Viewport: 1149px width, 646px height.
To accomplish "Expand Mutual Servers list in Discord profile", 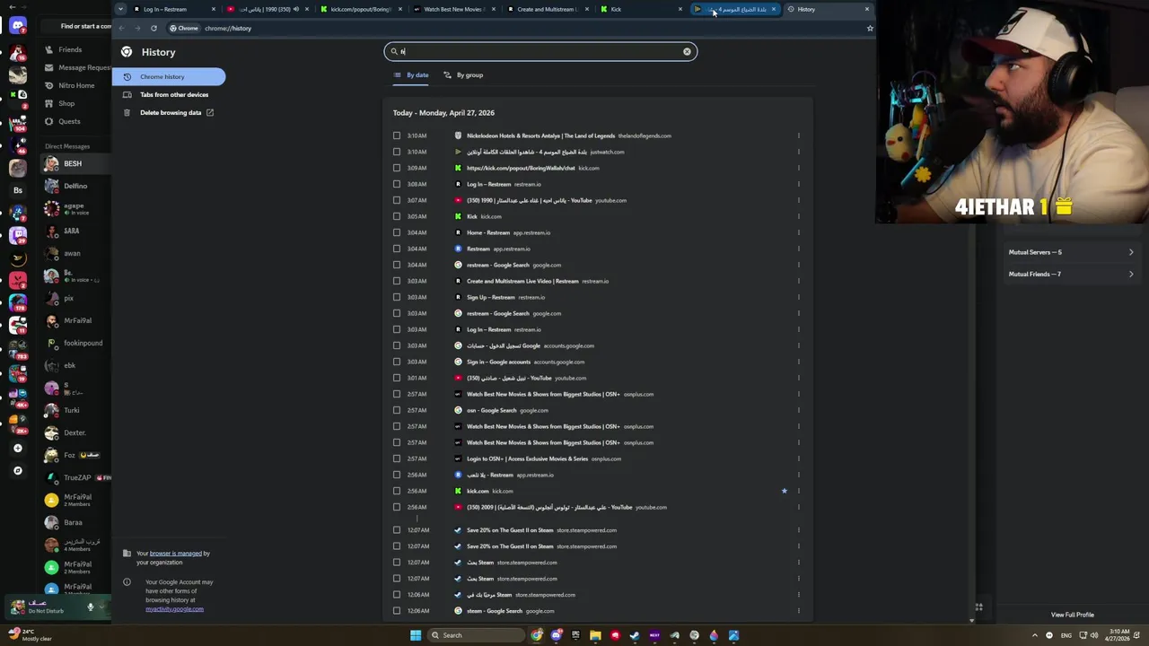I will tap(1071, 252).
